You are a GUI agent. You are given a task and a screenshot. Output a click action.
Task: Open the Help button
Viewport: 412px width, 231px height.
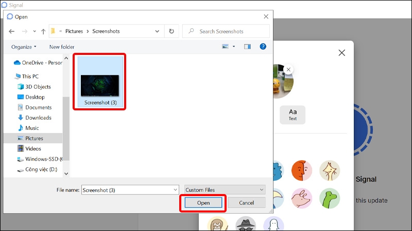pyautogui.click(x=263, y=47)
